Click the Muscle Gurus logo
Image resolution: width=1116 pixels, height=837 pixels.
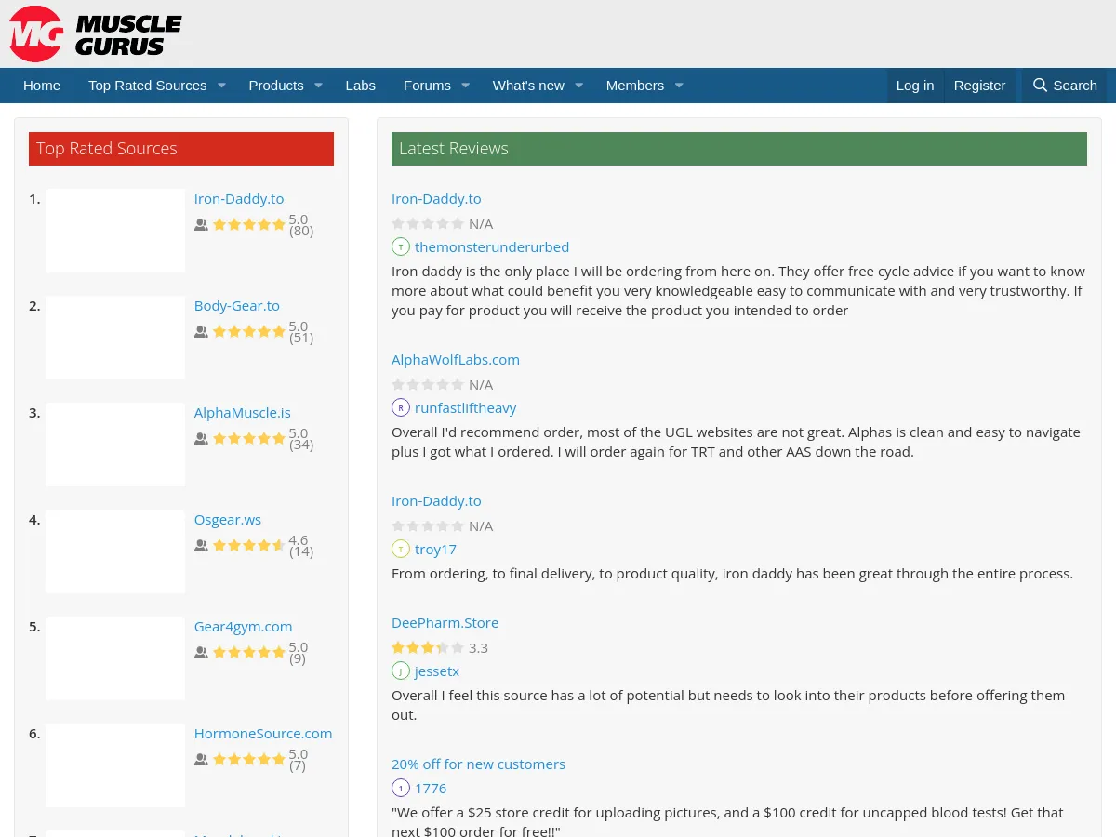[x=96, y=34]
